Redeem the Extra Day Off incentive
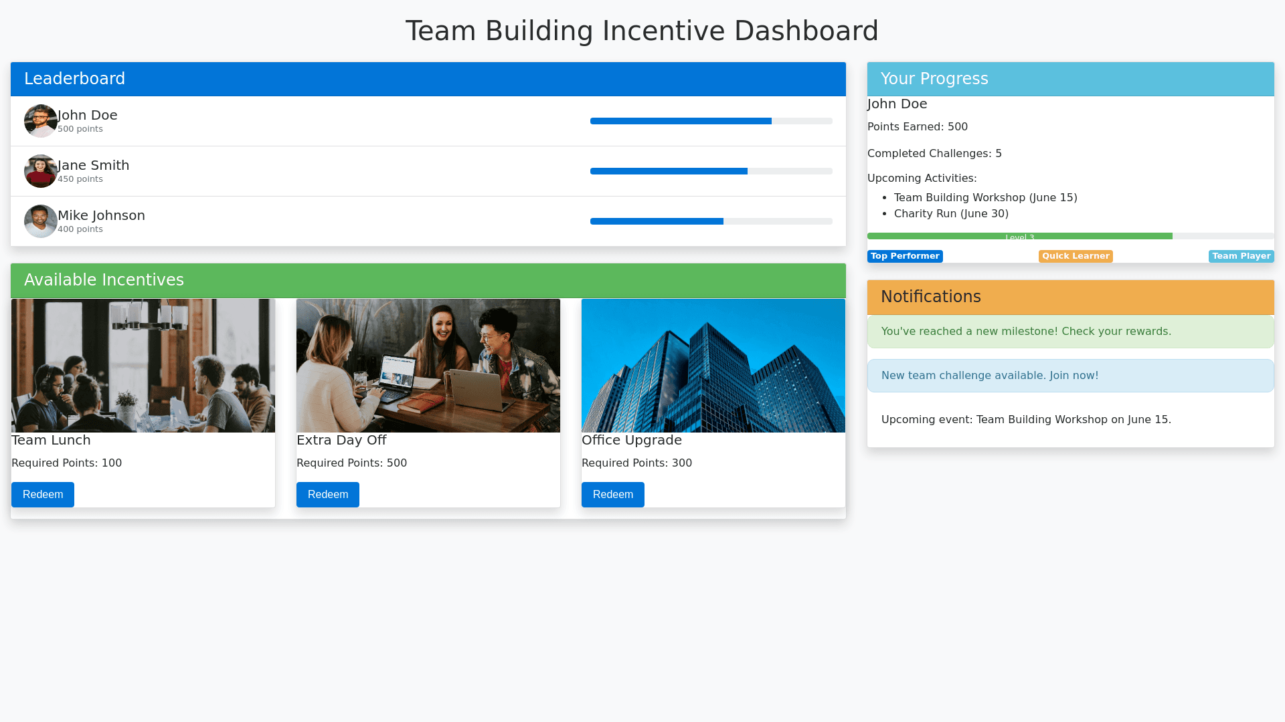 pyautogui.click(x=328, y=495)
